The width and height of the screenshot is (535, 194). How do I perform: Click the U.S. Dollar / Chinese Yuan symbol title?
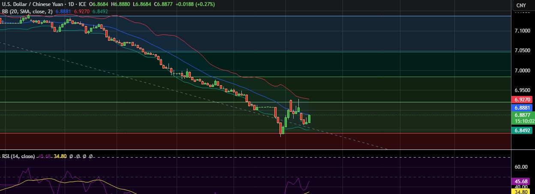click(33, 4)
